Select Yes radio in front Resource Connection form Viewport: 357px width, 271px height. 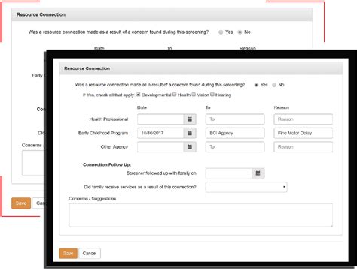pos(256,85)
